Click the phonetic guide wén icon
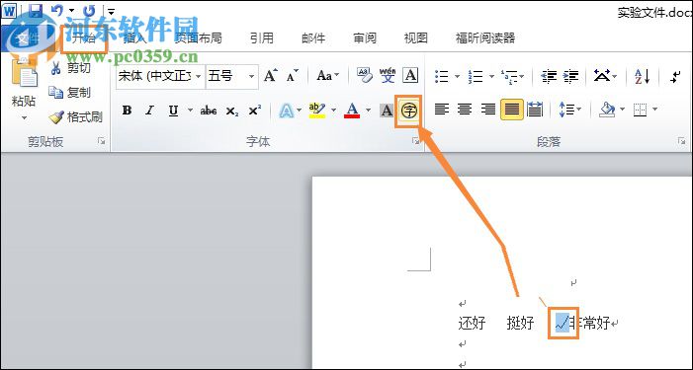Screen dimensions: 693x370 tap(388, 75)
